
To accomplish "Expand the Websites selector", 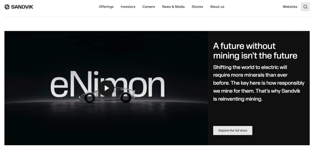I will click(x=290, y=7).
